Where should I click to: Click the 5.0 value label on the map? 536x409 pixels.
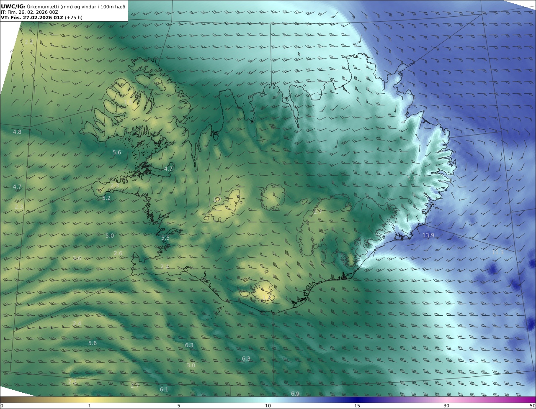tap(110, 235)
